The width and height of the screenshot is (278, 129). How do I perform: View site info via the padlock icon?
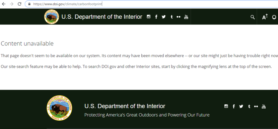click(x=29, y=4)
